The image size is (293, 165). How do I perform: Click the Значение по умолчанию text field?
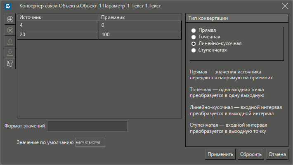point(90,142)
